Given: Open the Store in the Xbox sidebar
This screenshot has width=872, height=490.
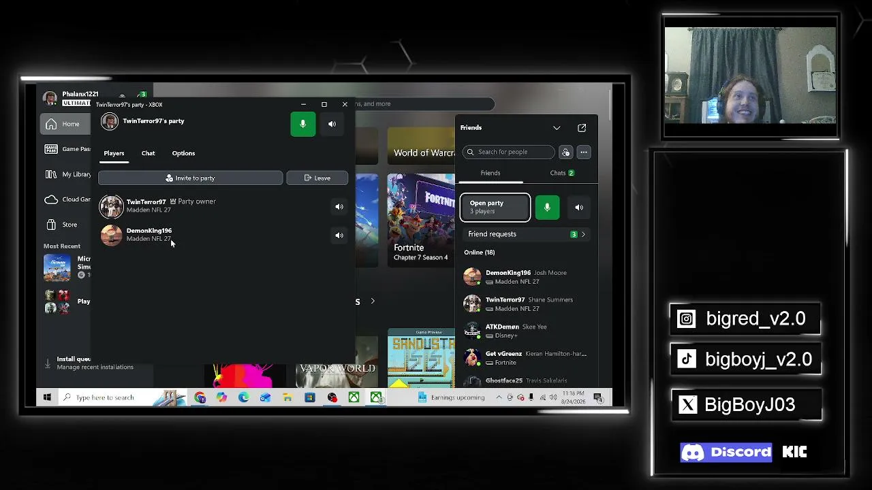Looking at the screenshot, I should click(66, 225).
